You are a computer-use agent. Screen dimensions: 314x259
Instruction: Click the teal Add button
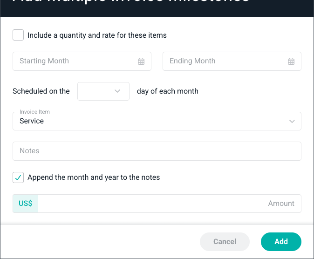coord(281,242)
